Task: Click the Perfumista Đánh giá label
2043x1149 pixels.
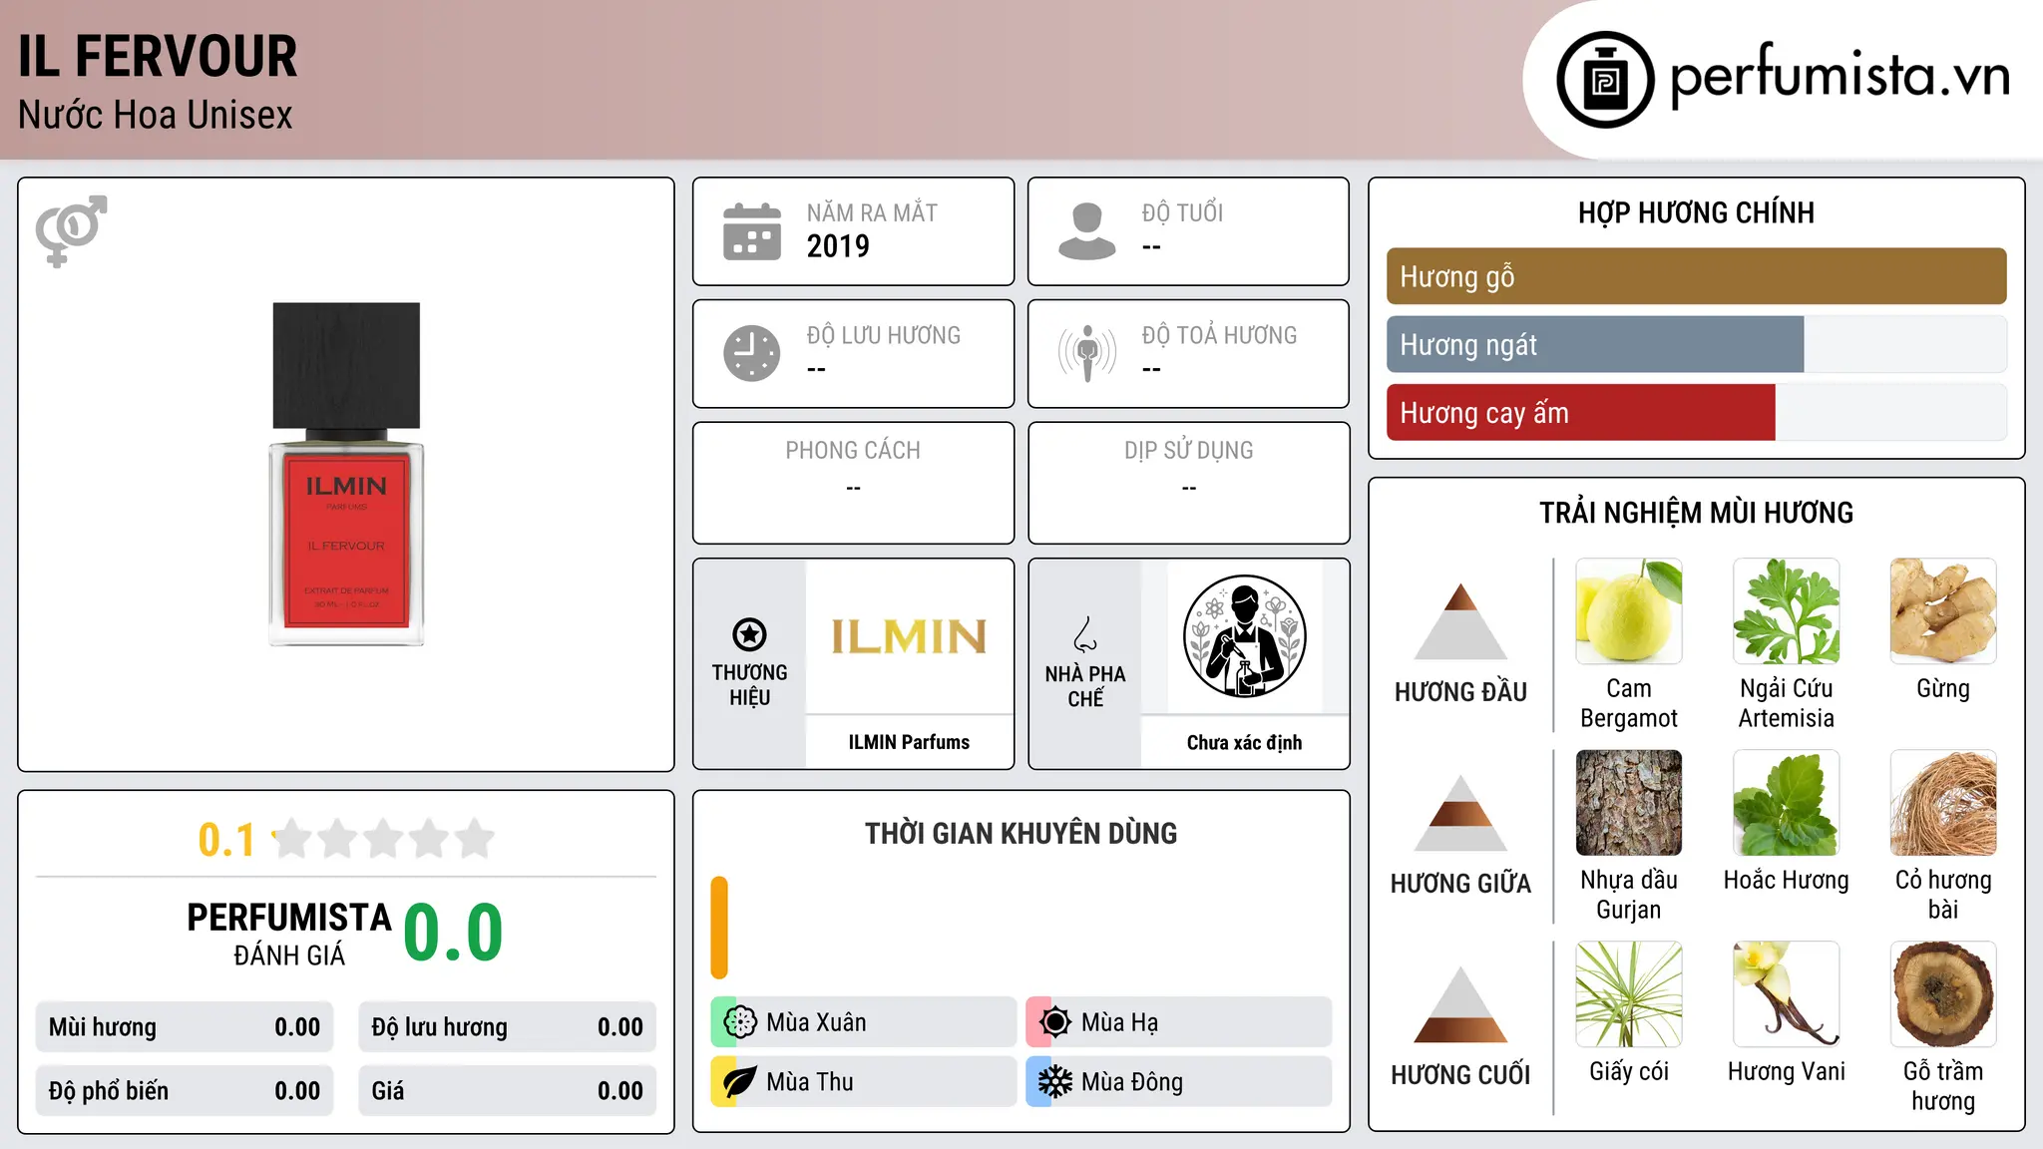Action: tap(289, 934)
